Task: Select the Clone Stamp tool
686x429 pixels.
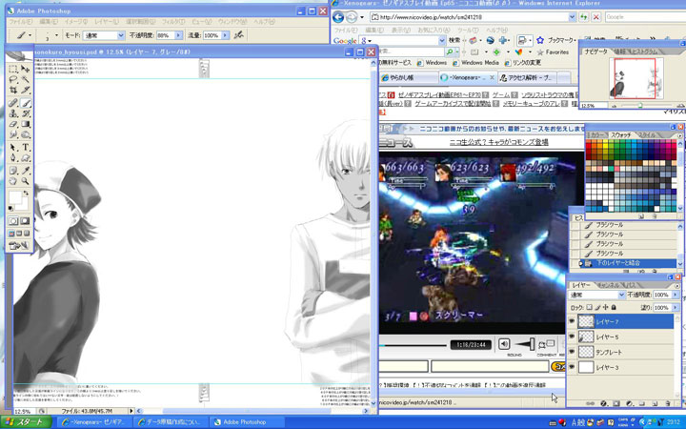Action: point(13,113)
